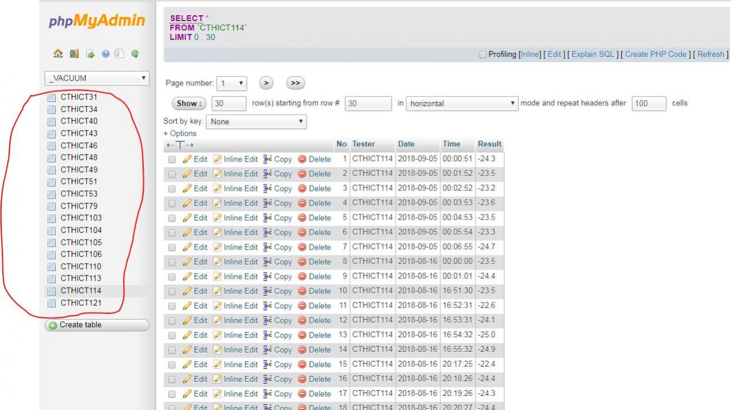Open the _VACUUM database dropdown
This screenshot has width=731, height=410.
click(97, 78)
